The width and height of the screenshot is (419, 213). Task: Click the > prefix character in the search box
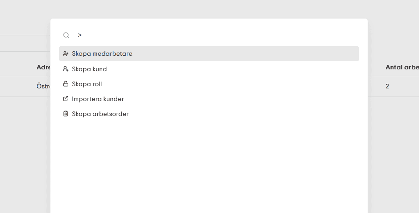[80, 35]
